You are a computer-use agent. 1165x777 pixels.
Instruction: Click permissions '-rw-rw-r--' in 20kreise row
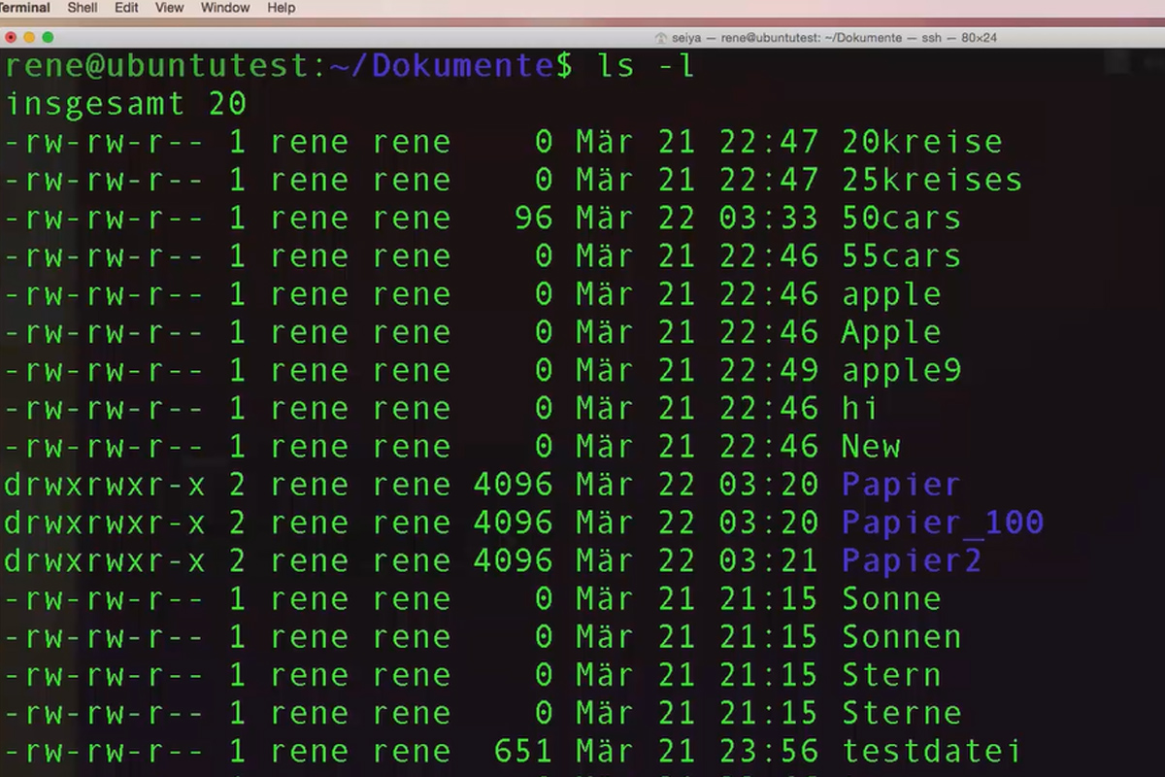pos(105,142)
